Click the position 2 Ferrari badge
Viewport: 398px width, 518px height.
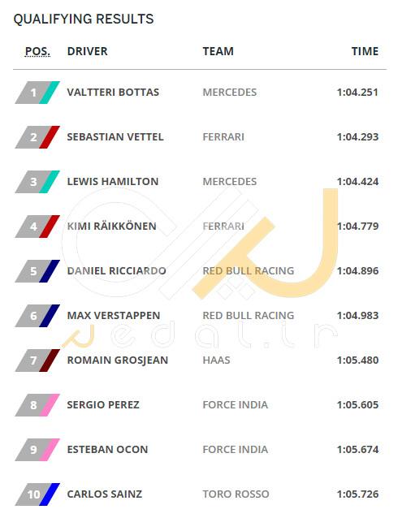(x=37, y=137)
